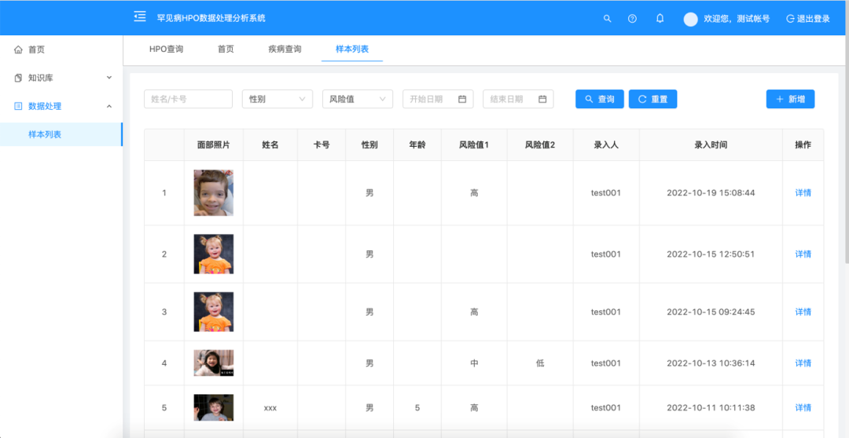Image resolution: width=849 pixels, height=438 pixels.
Task: Open 详情 for row 1
Action: pos(803,192)
